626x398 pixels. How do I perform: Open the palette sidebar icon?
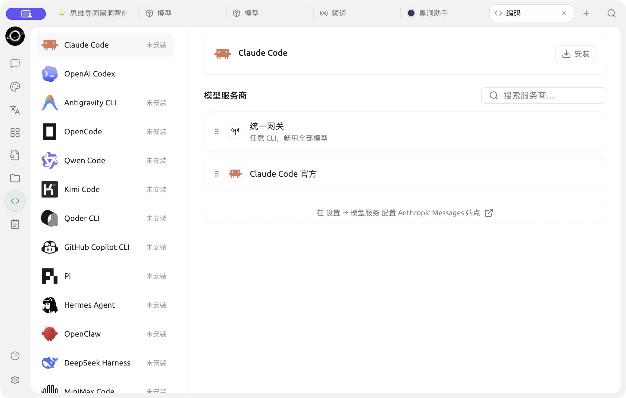click(x=15, y=87)
